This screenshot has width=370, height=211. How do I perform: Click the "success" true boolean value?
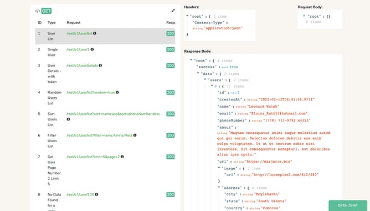click(234, 67)
